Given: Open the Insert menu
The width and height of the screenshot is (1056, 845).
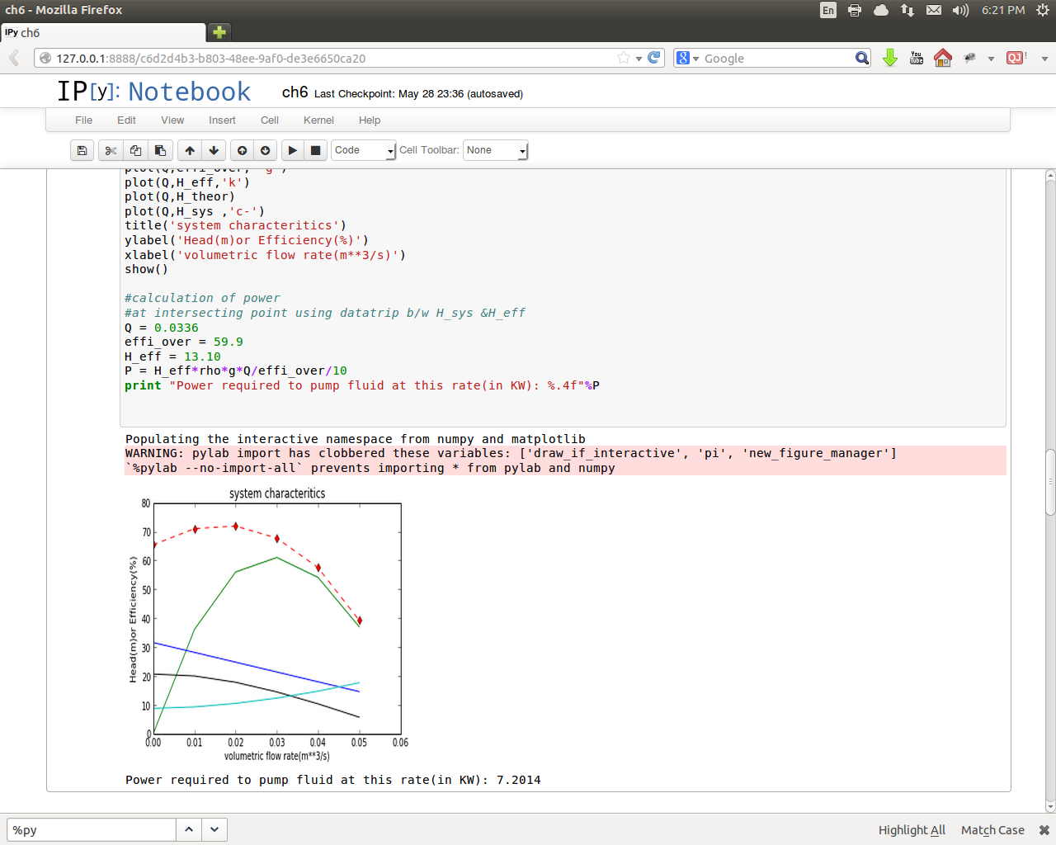Looking at the screenshot, I should pos(222,120).
